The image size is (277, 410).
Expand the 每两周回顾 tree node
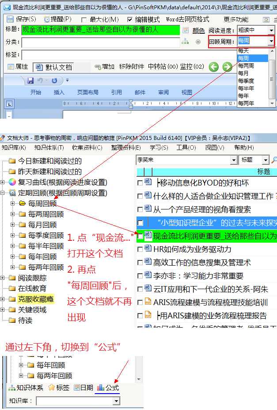[12, 214]
